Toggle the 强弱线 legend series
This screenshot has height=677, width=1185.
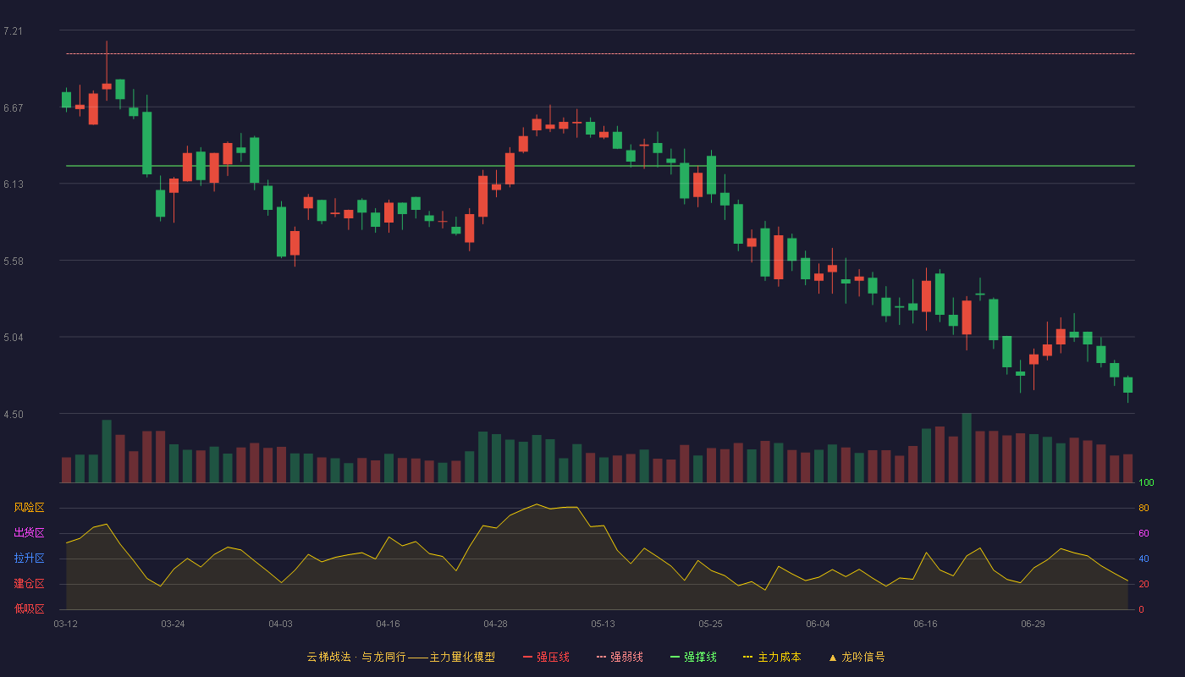coord(620,657)
